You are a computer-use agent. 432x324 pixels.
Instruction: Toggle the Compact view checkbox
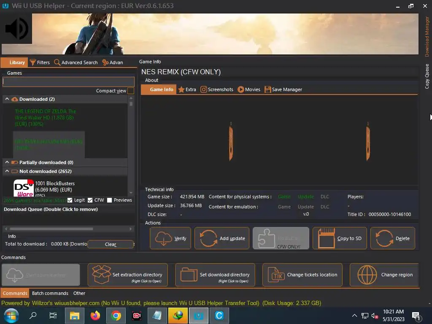click(131, 91)
